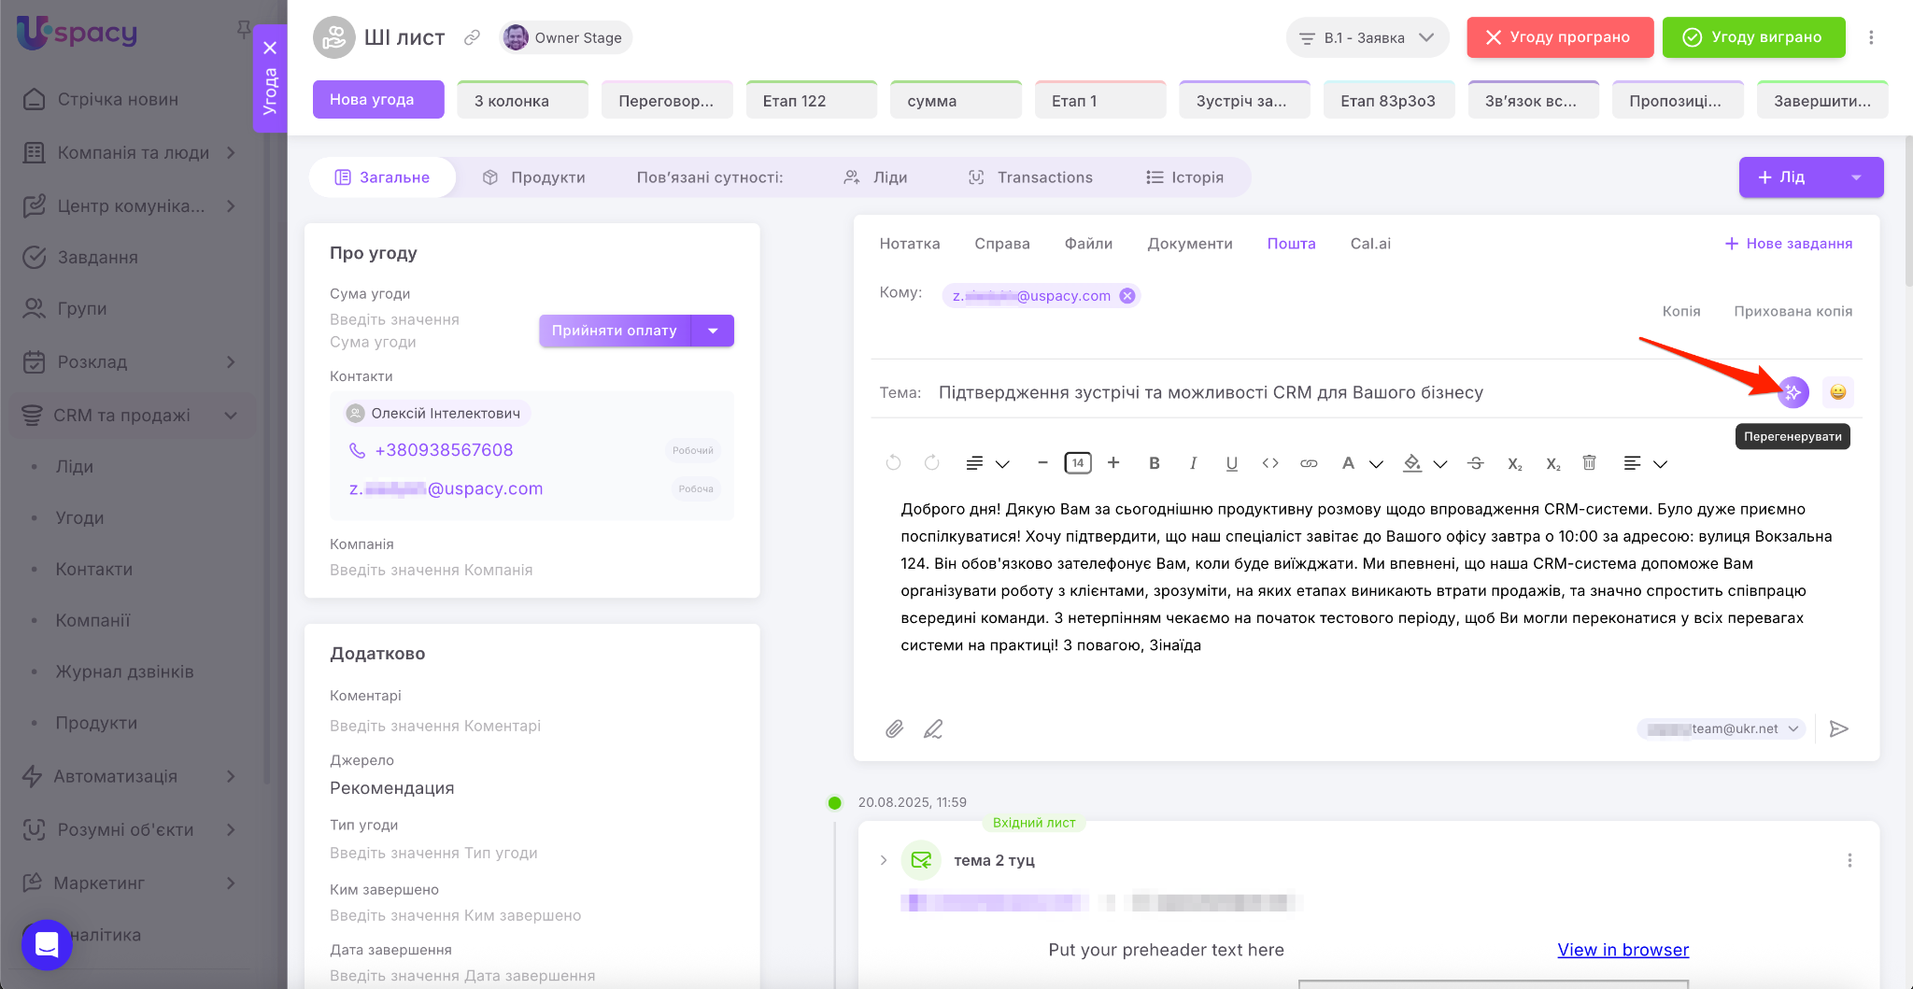Click the signature pen icon

click(x=932, y=728)
